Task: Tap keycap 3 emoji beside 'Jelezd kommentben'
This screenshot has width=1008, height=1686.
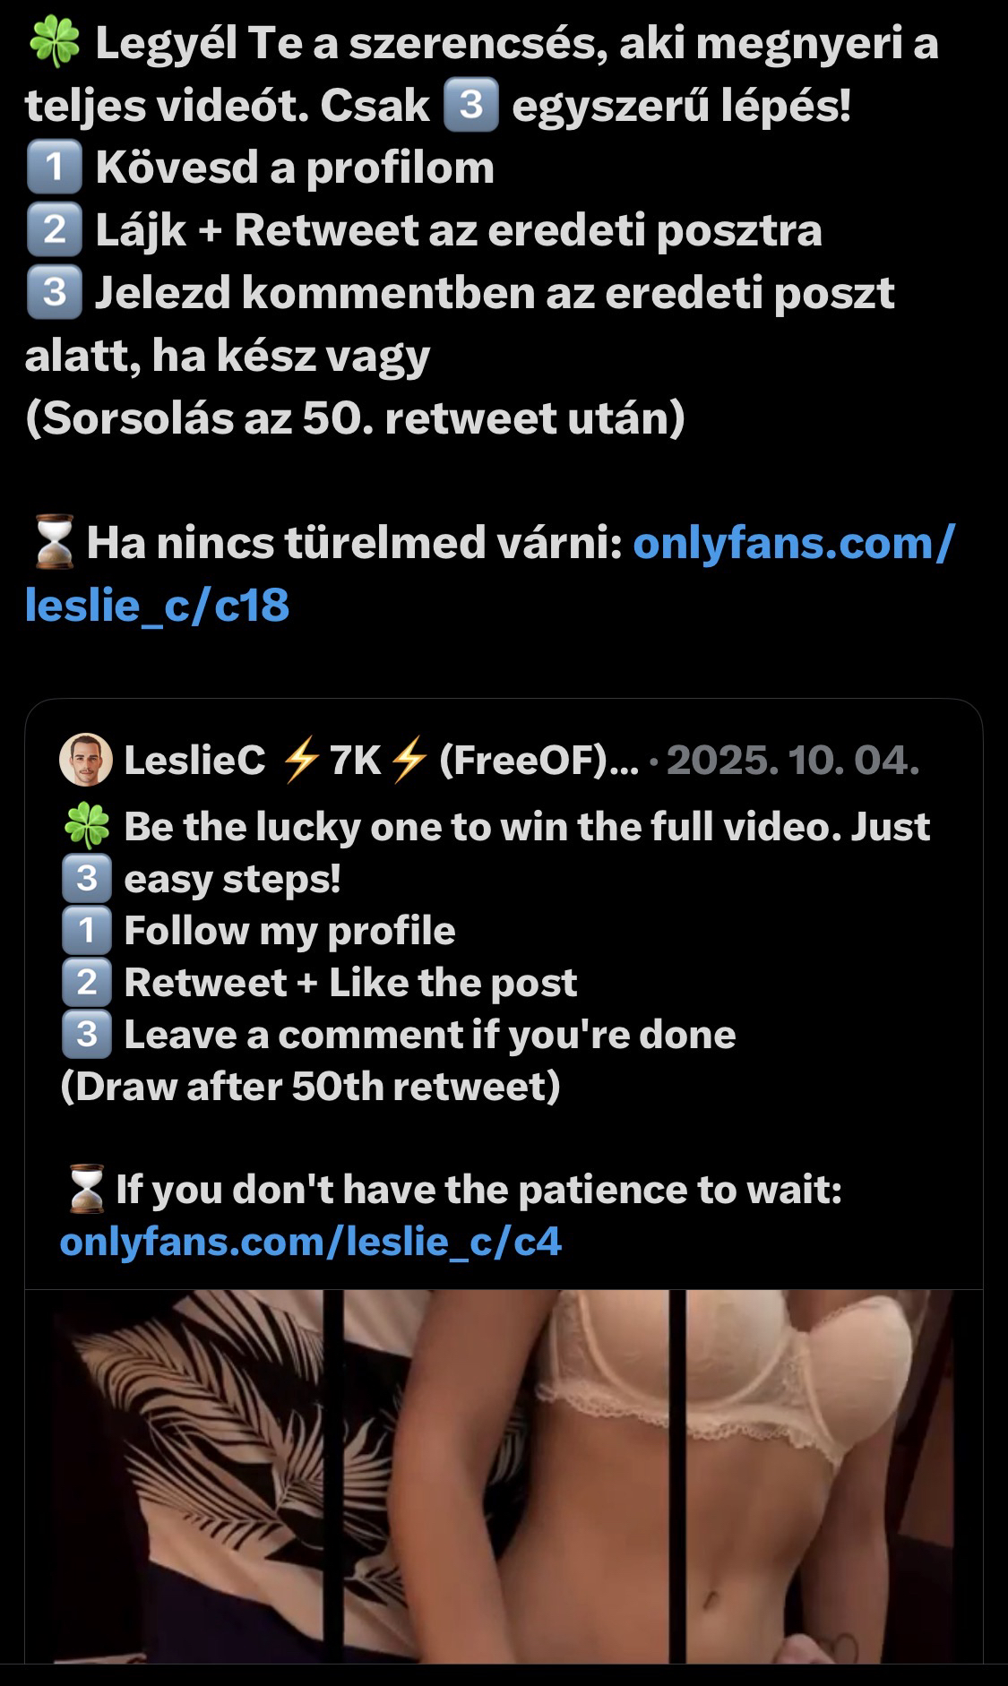Action: (54, 293)
